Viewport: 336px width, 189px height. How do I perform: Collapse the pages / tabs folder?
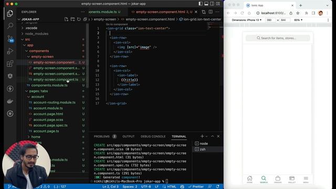[38, 91]
